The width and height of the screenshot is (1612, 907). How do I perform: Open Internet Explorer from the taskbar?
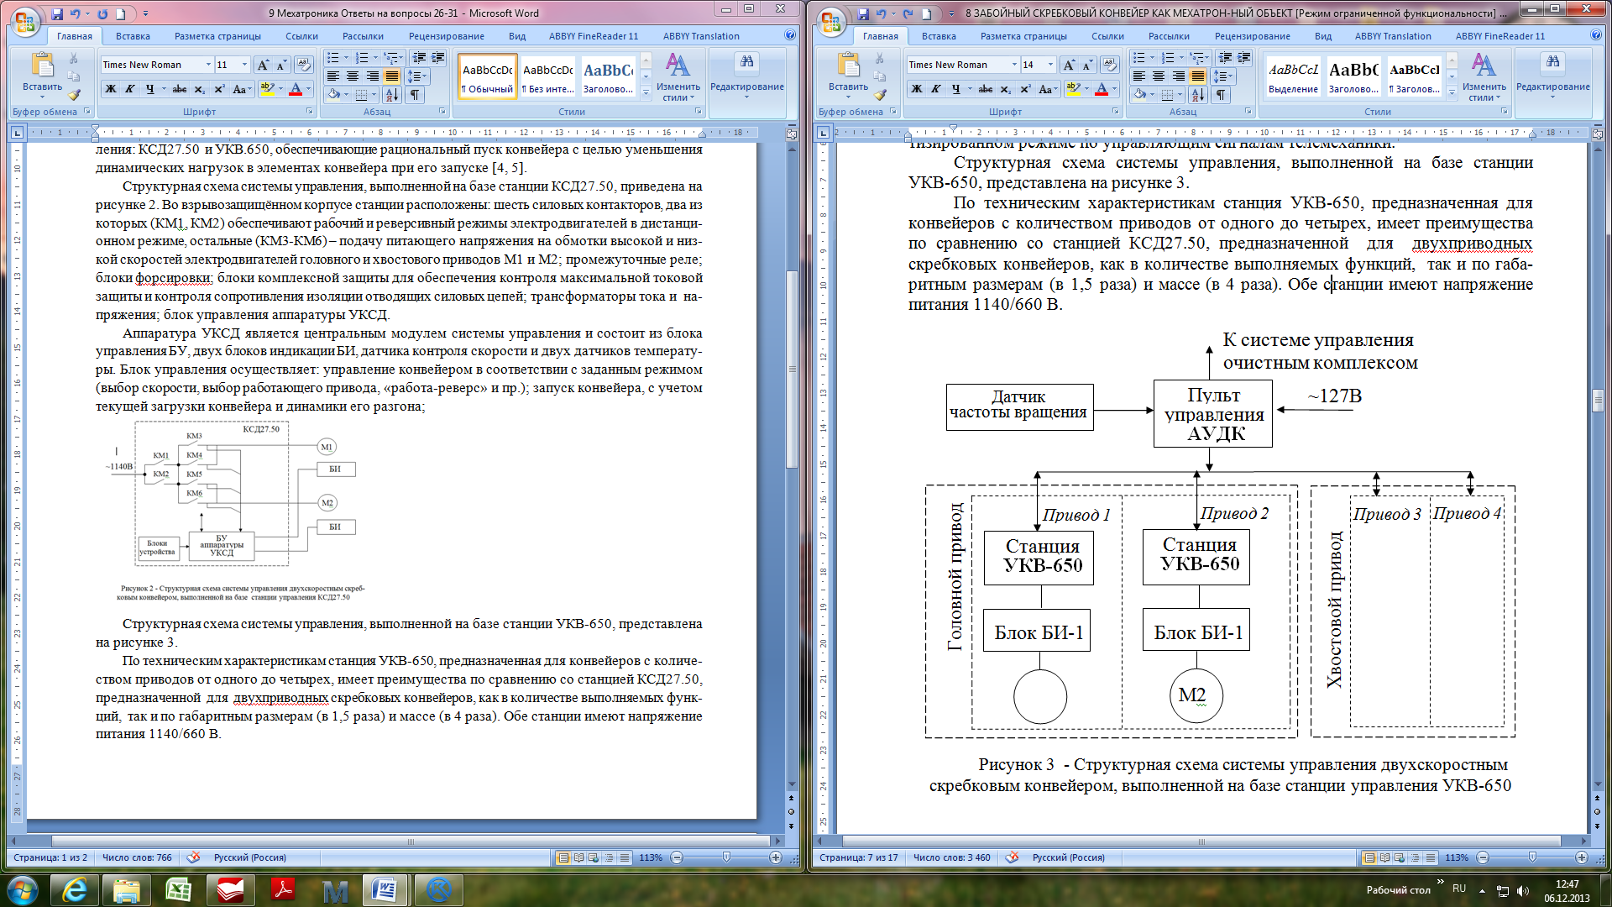click(75, 889)
